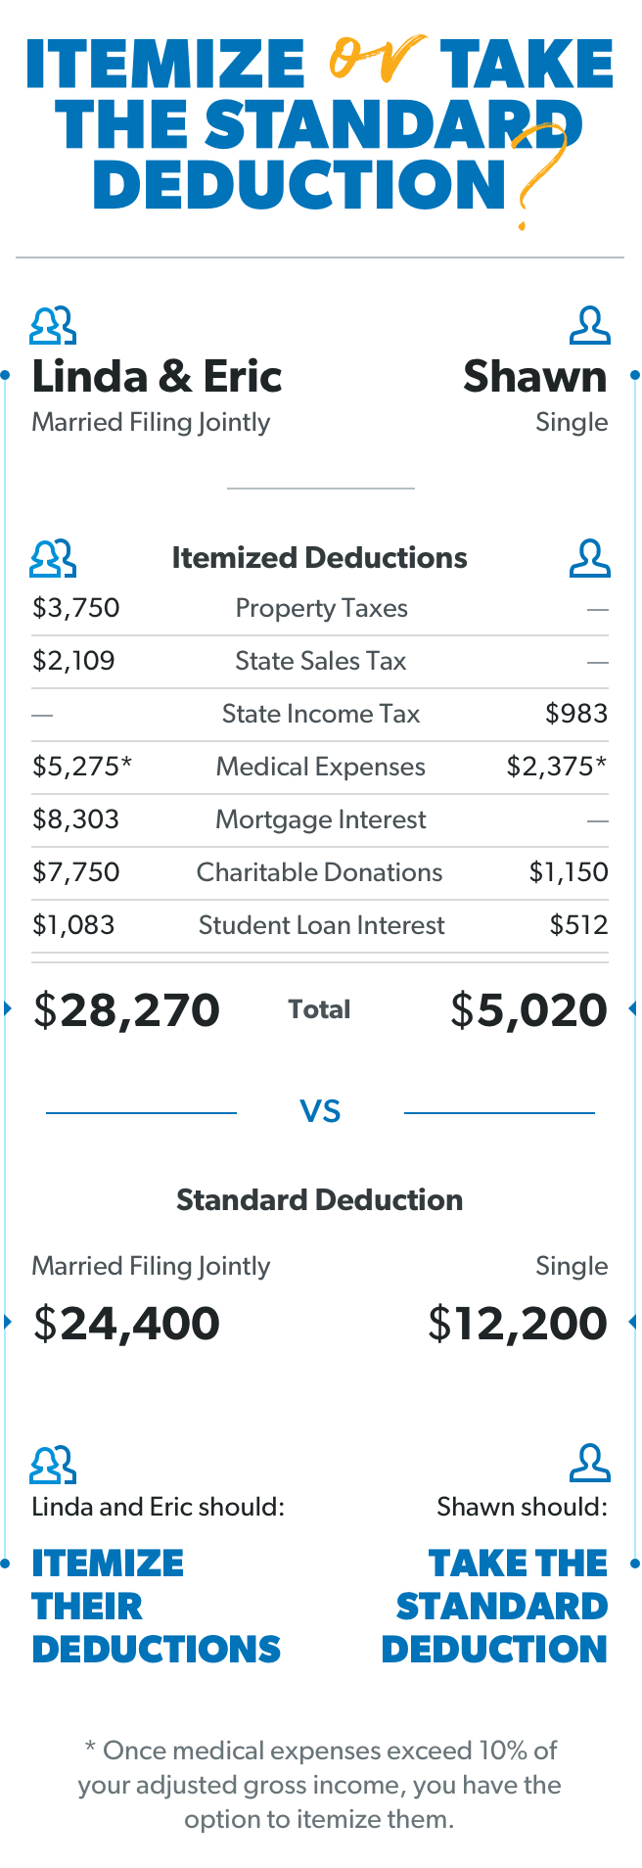642x1868 pixels.
Task: Click single person icon above 'Shawn should'
Action: (x=589, y=1464)
